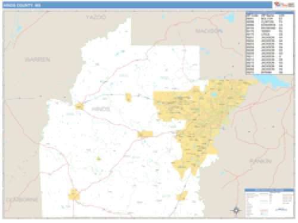Open the map legend box

pos(269,203)
